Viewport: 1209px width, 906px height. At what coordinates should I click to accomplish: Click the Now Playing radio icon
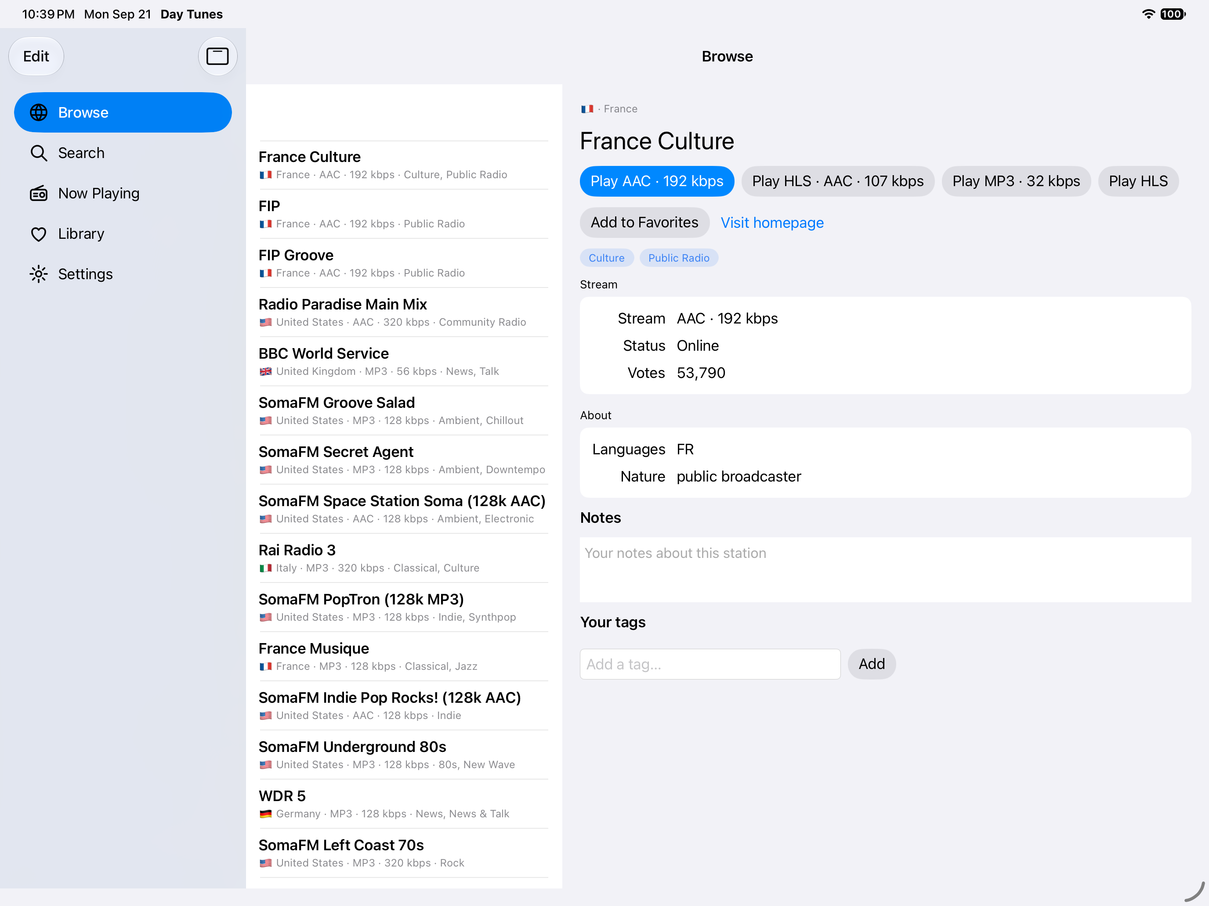click(x=38, y=193)
